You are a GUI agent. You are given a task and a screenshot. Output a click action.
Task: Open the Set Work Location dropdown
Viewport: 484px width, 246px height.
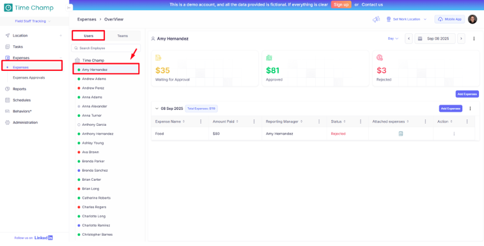click(x=407, y=19)
